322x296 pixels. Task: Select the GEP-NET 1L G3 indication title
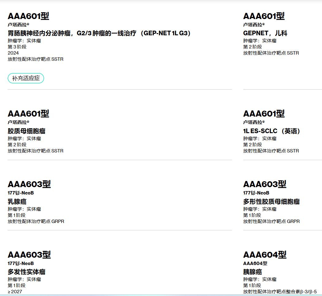(99, 33)
